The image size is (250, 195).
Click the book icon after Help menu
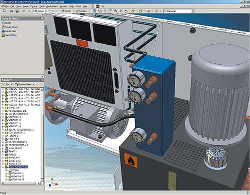pos(92,6)
